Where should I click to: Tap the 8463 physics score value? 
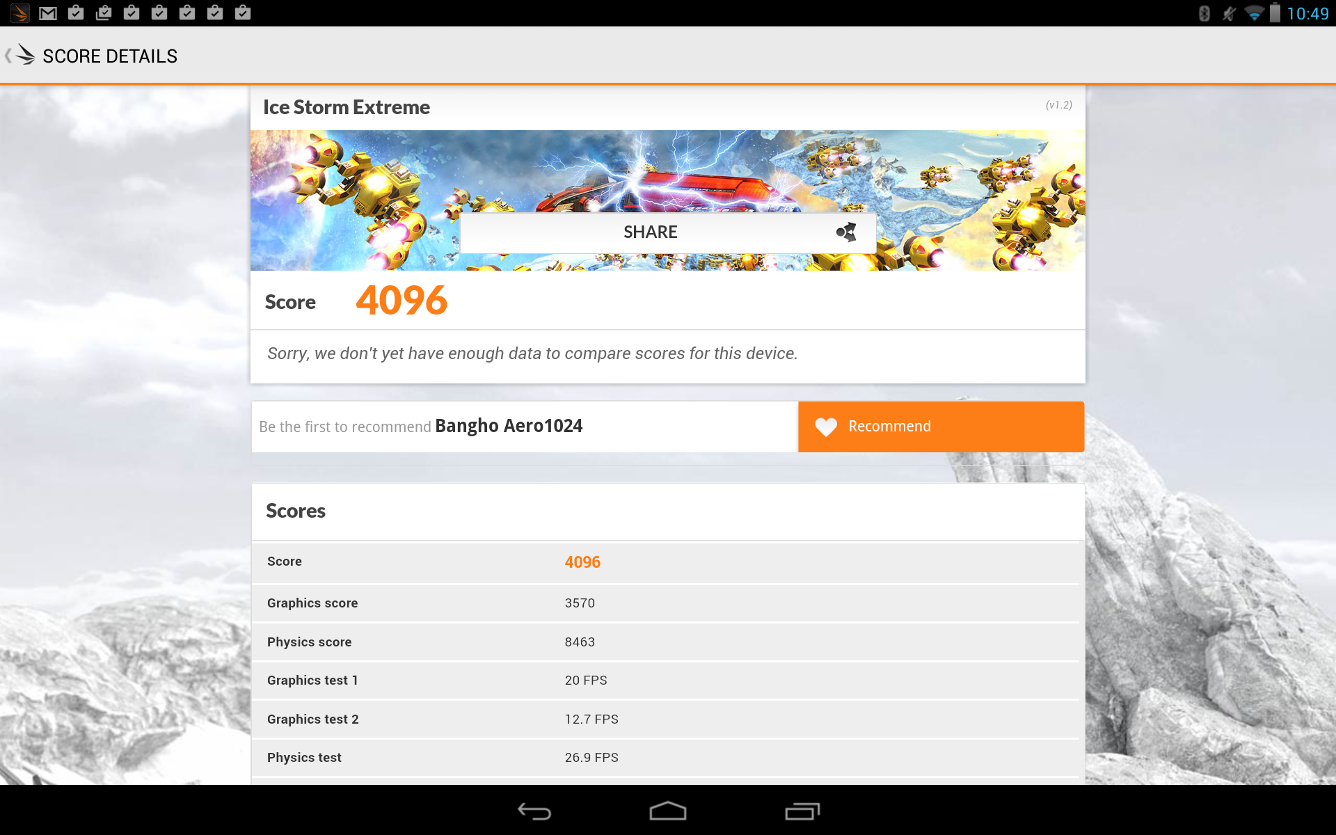pyautogui.click(x=580, y=642)
